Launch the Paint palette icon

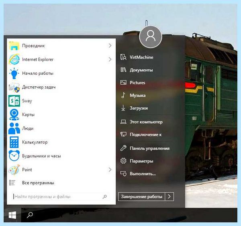click(x=14, y=170)
